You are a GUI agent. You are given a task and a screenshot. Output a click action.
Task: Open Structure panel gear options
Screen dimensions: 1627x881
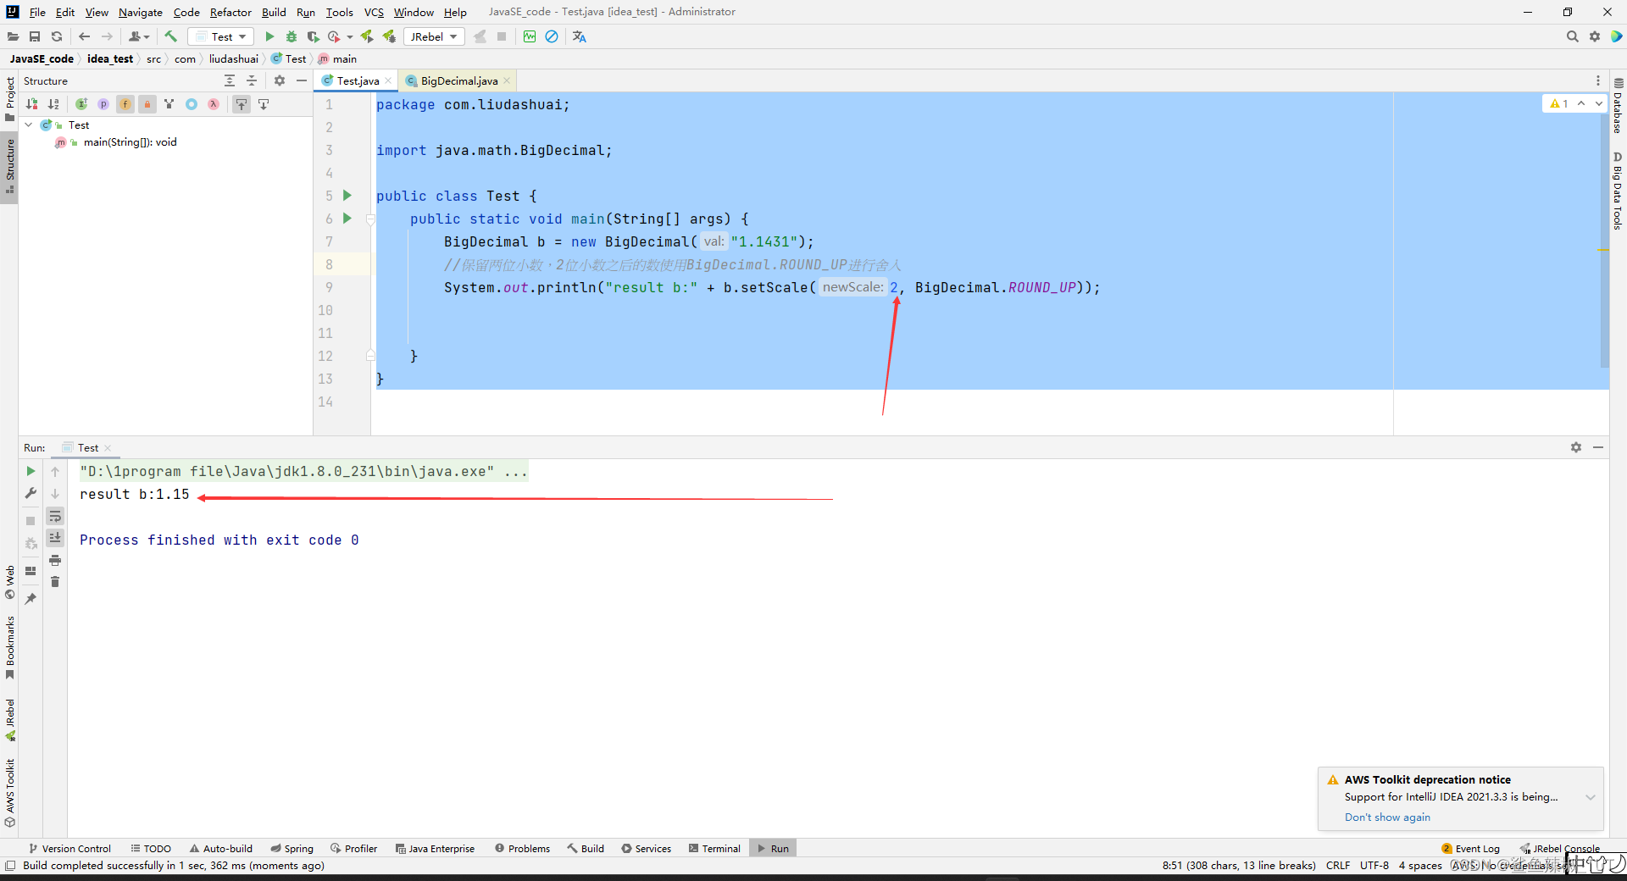tap(280, 80)
